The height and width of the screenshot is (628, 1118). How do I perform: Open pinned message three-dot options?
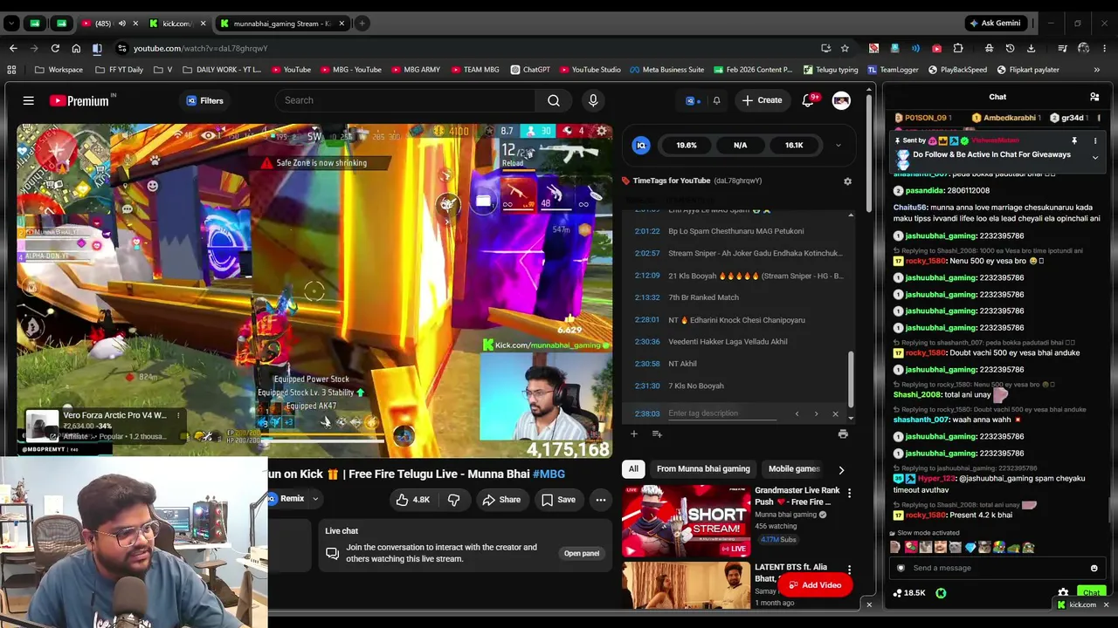coord(1095,140)
